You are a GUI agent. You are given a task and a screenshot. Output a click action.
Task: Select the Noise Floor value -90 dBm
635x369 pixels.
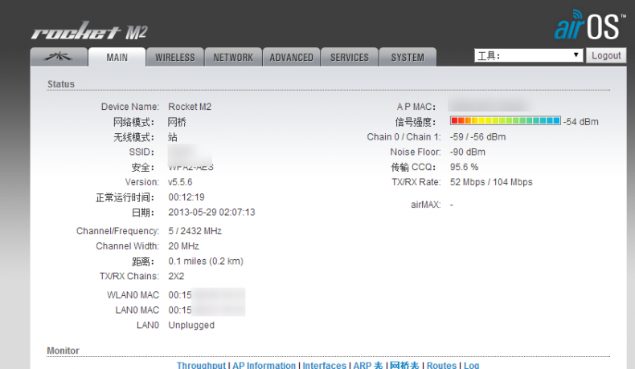(x=467, y=152)
